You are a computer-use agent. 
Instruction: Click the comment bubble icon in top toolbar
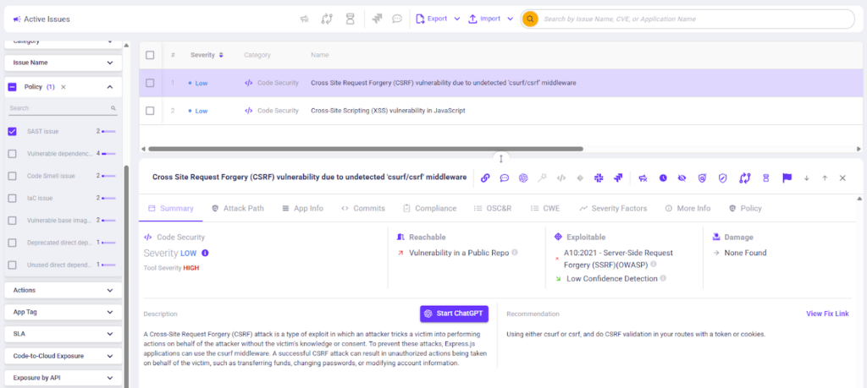[x=397, y=19]
